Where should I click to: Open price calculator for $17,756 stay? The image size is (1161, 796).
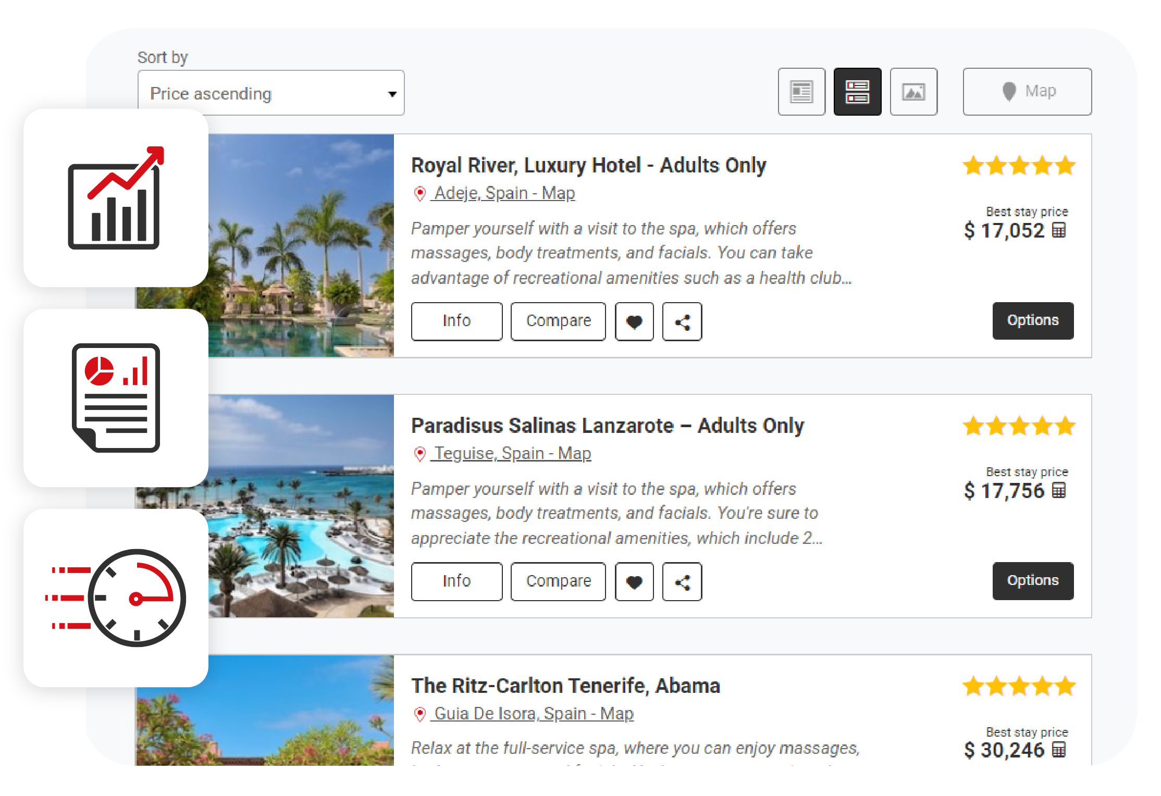pos(1059,490)
